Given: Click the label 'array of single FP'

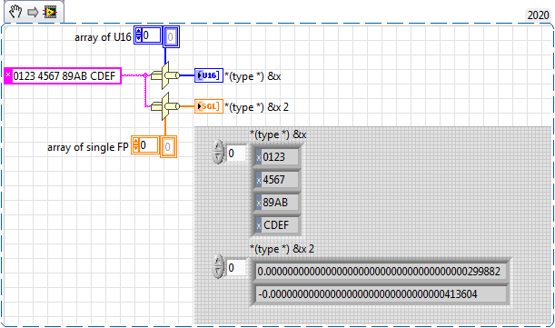Looking at the screenshot, I should (88, 147).
